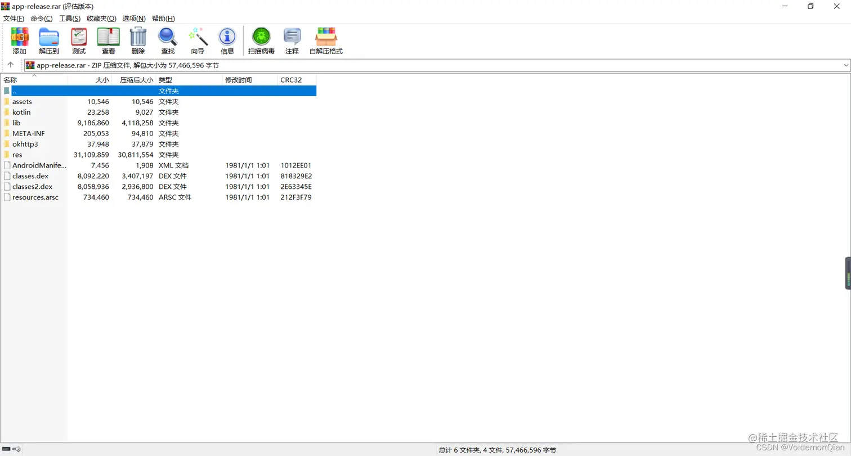Click the assets folder icon
The width and height of the screenshot is (851, 456).
(7, 102)
